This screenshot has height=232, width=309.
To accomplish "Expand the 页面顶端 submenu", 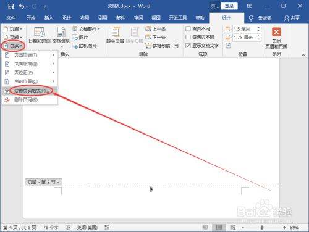I will 30,55.
